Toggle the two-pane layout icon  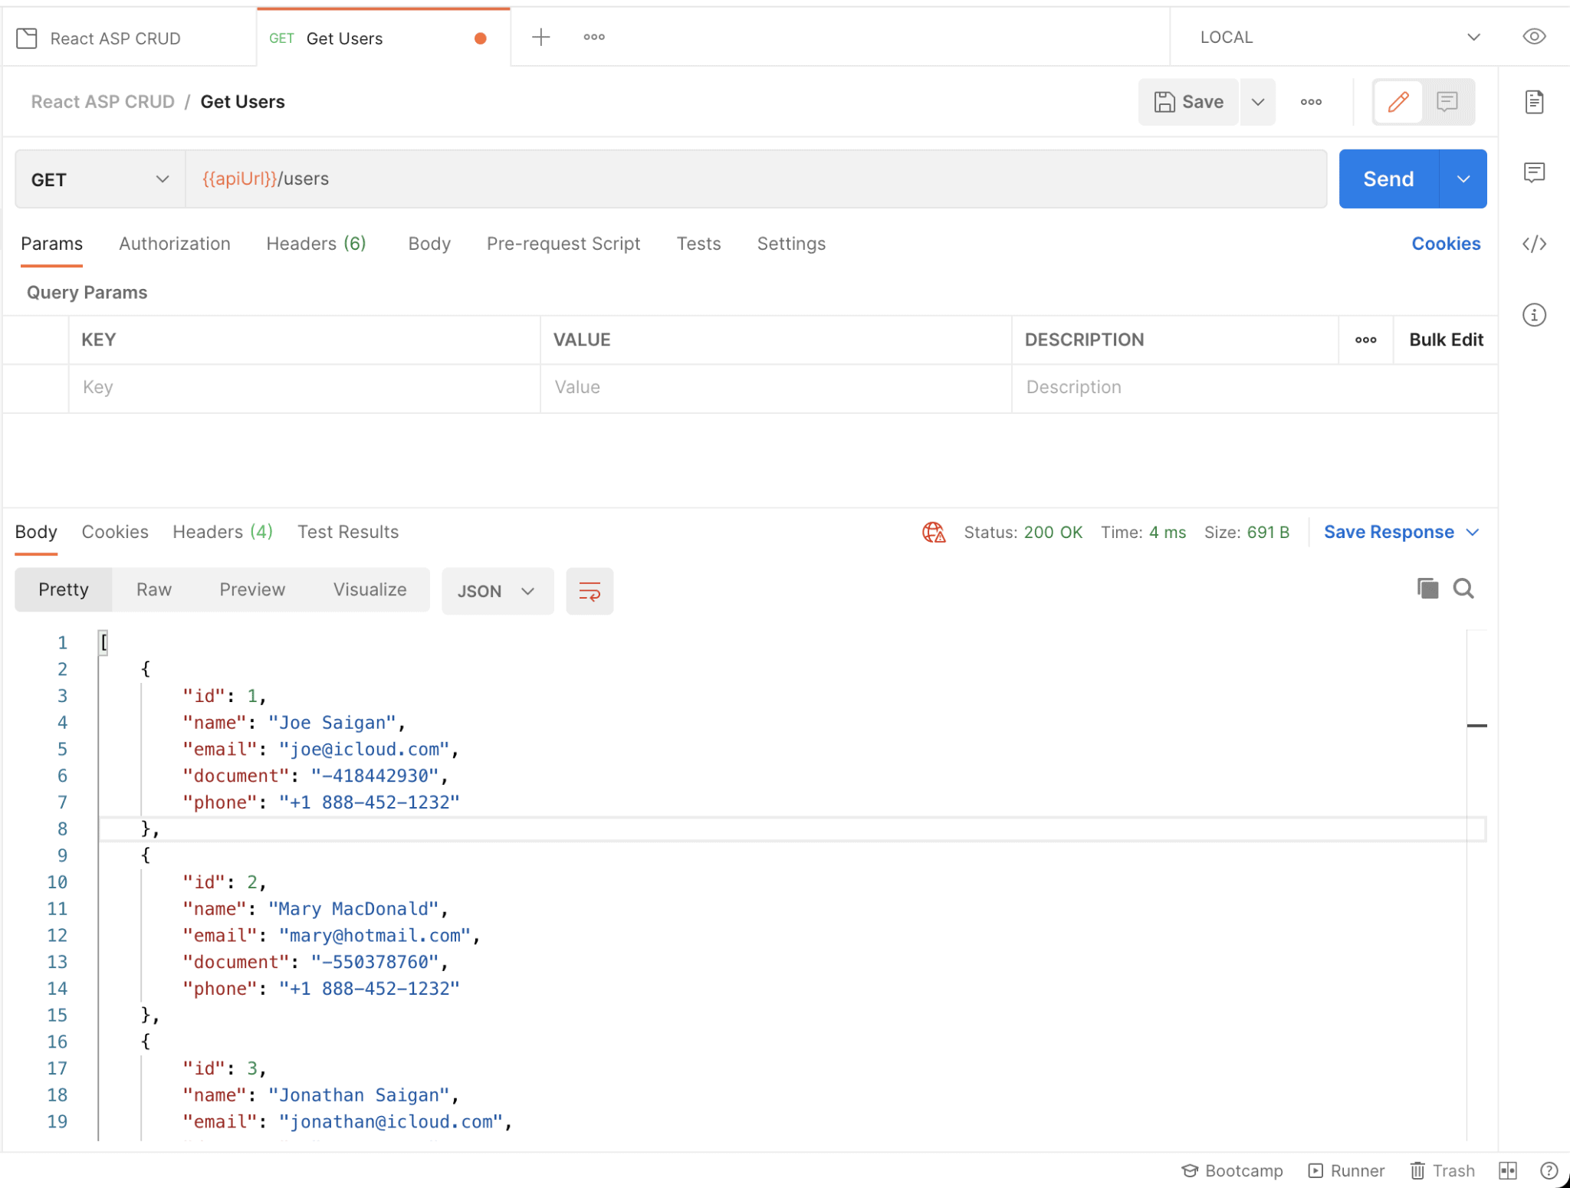[1508, 1170]
